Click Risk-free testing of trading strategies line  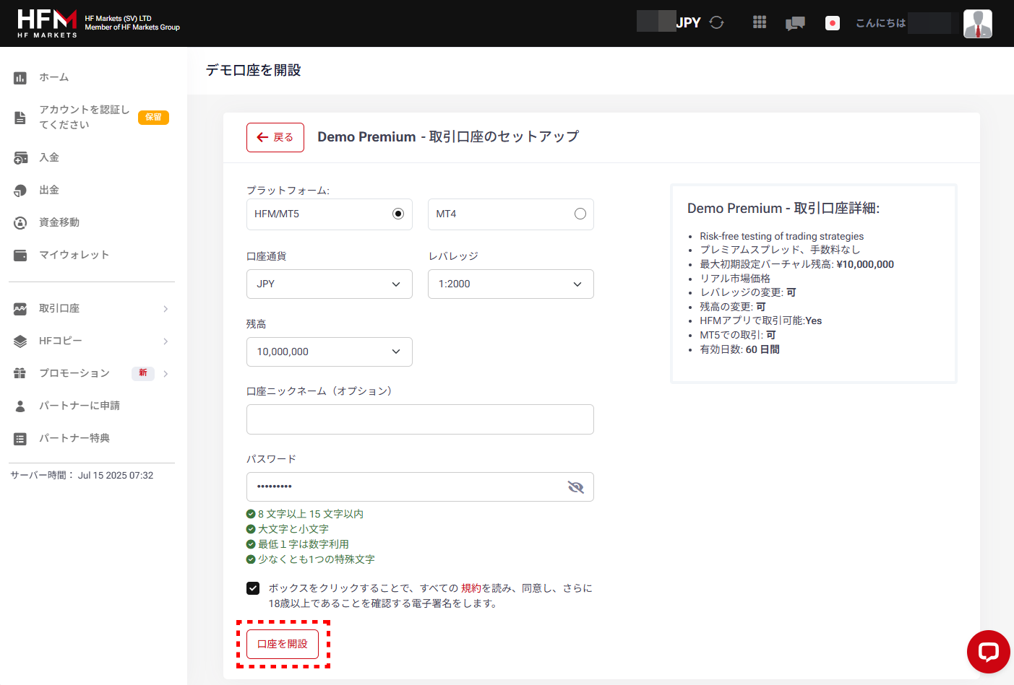tap(782, 236)
